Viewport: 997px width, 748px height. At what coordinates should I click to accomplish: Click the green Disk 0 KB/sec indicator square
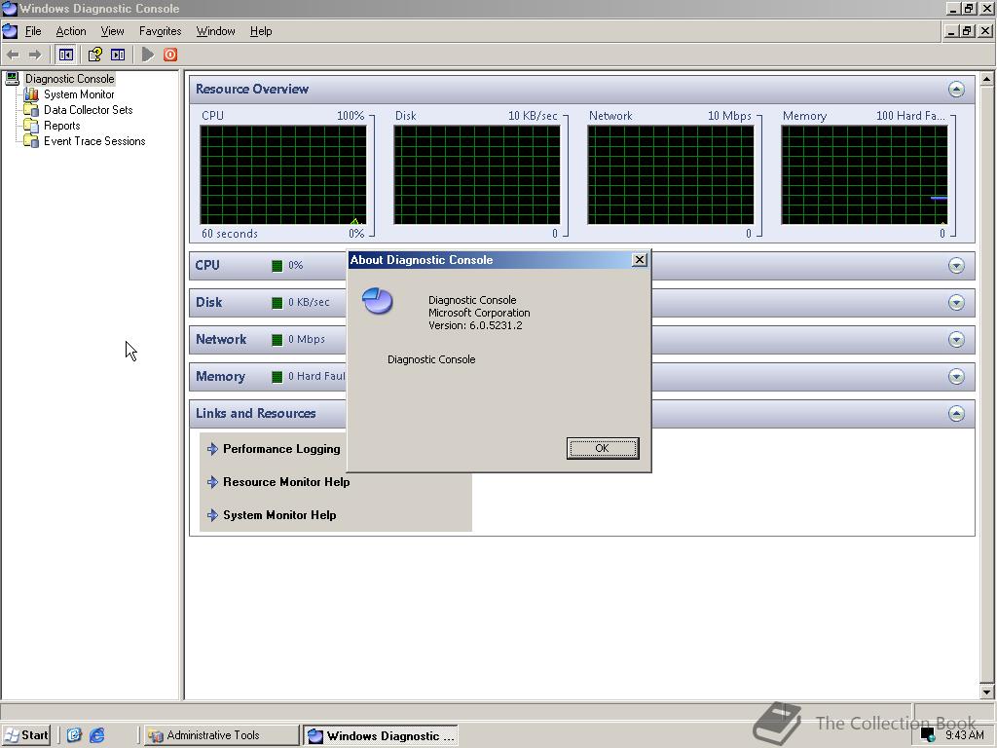tap(277, 303)
